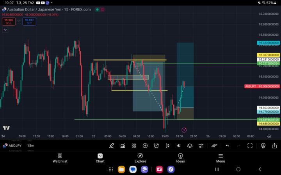Tap the greyed-out redo arrow
Screen dimensions: 281x175
239,146
